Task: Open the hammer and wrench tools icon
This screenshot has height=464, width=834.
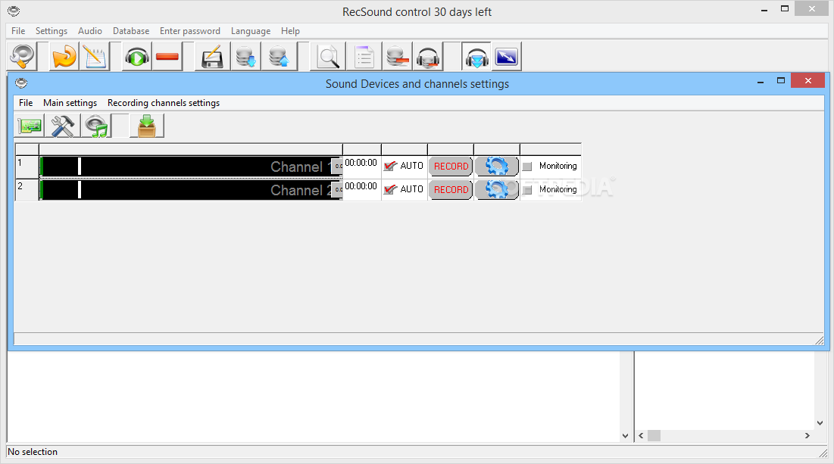Action: click(63, 126)
